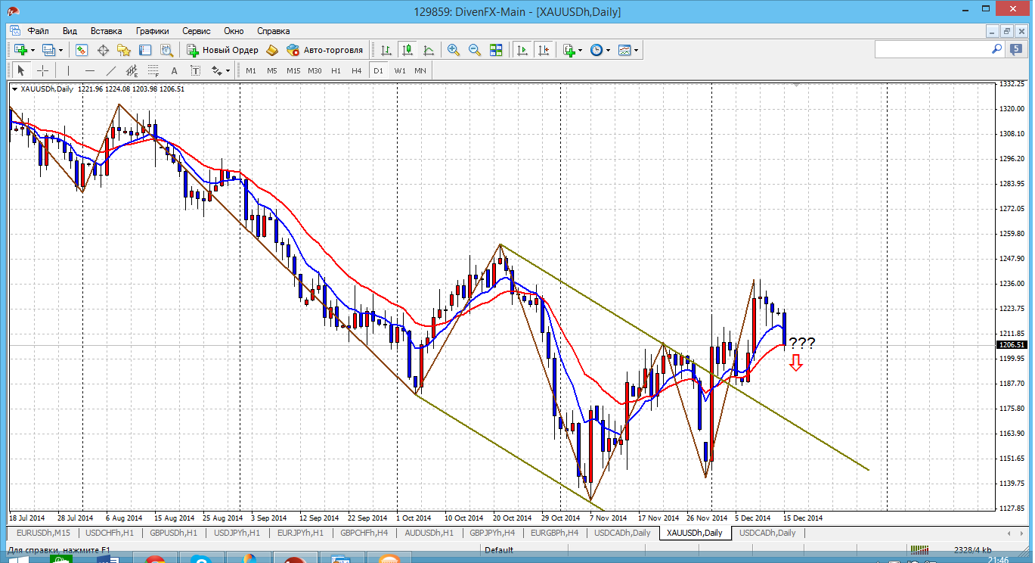Draw a vertical line tool
Screen dimensions: 1035x563
pos(68,70)
